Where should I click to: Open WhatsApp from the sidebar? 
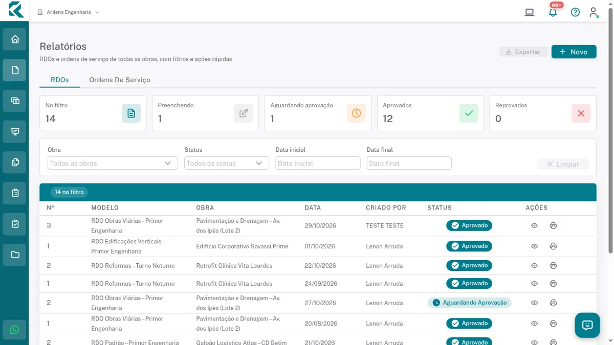[14, 330]
